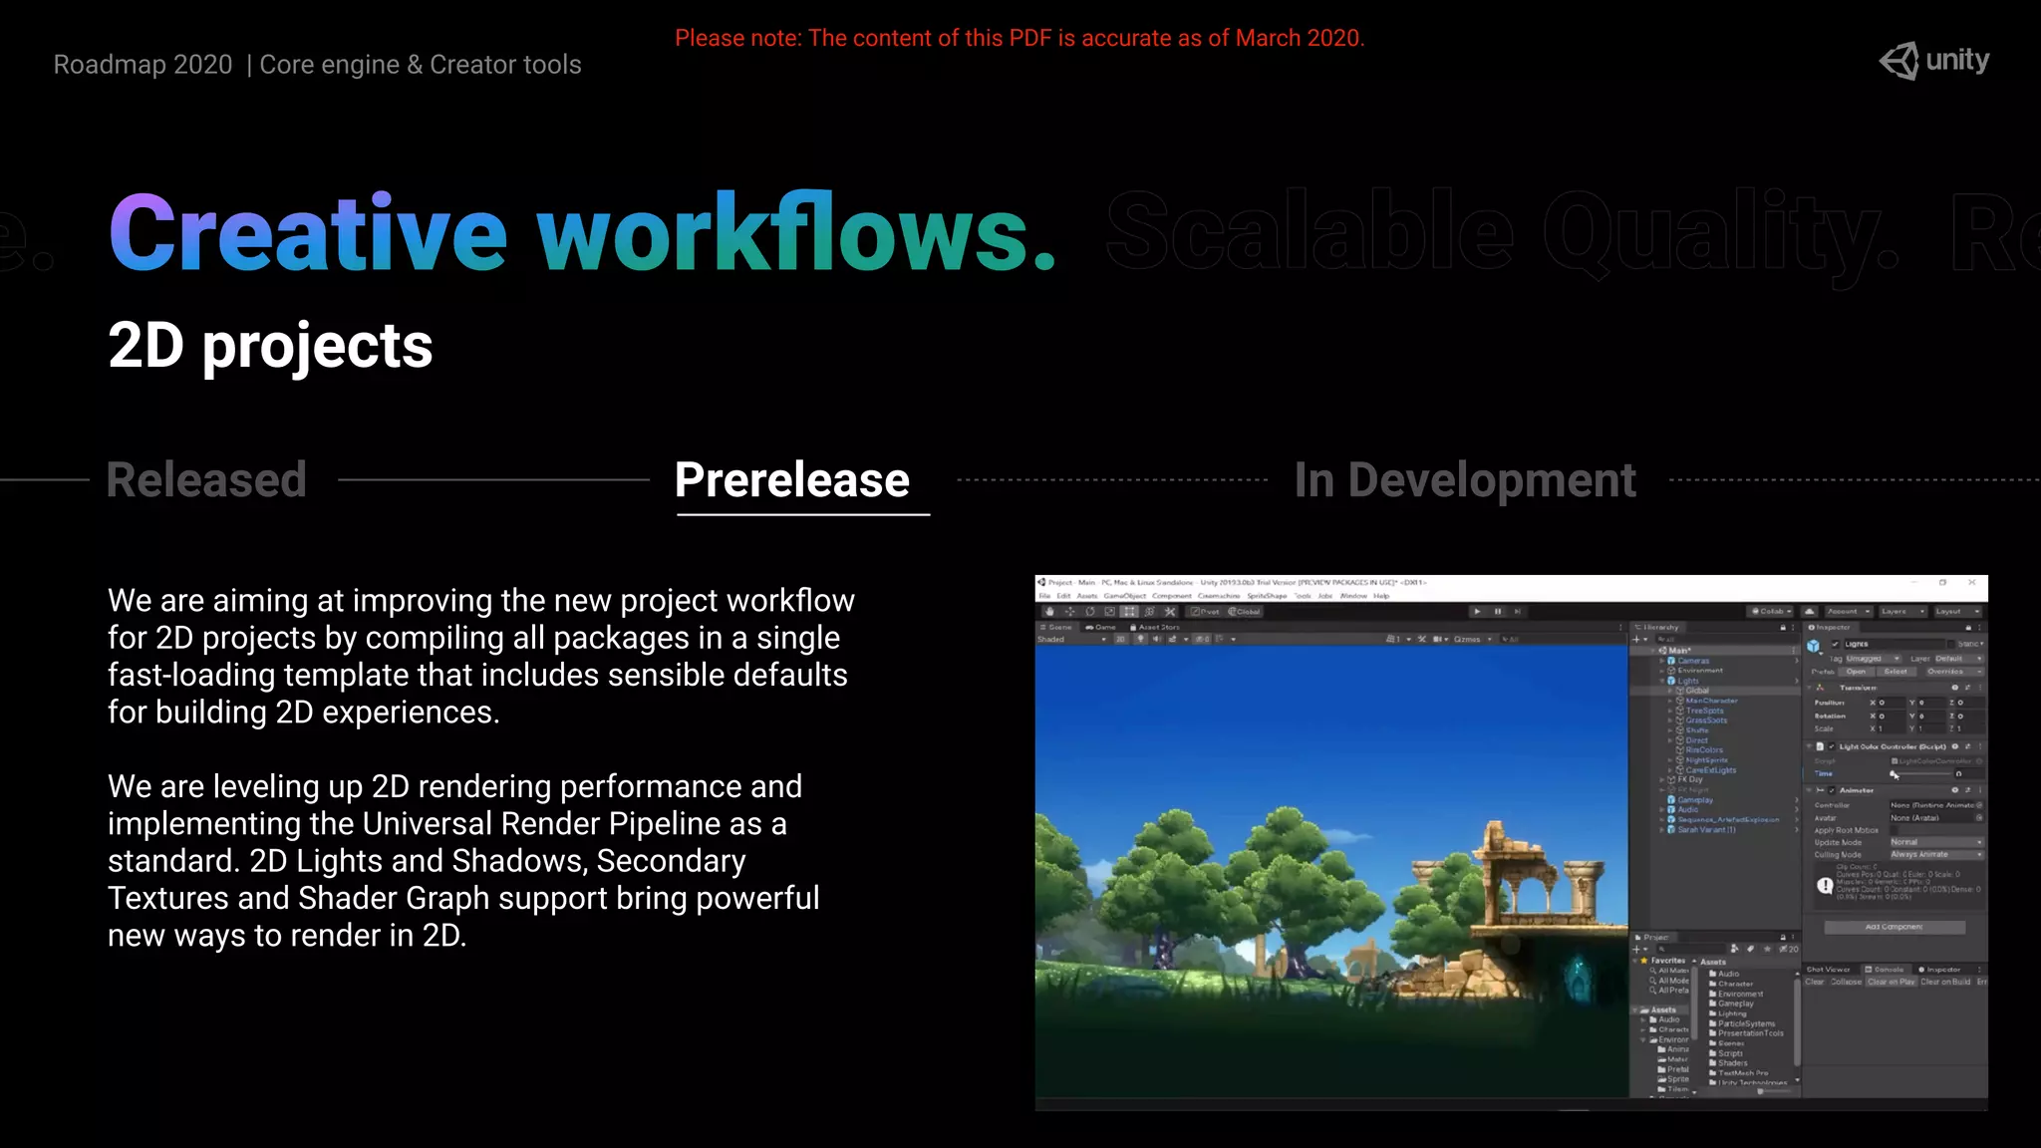Click the Project panel search field
The height and width of the screenshot is (1148, 2041).
click(x=1691, y=950)
